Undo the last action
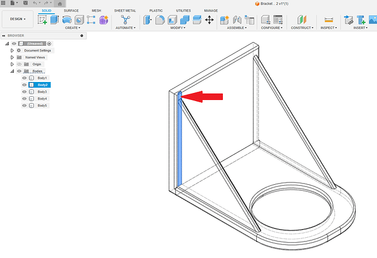Viewport: 377px width, 258px height. 35,3
